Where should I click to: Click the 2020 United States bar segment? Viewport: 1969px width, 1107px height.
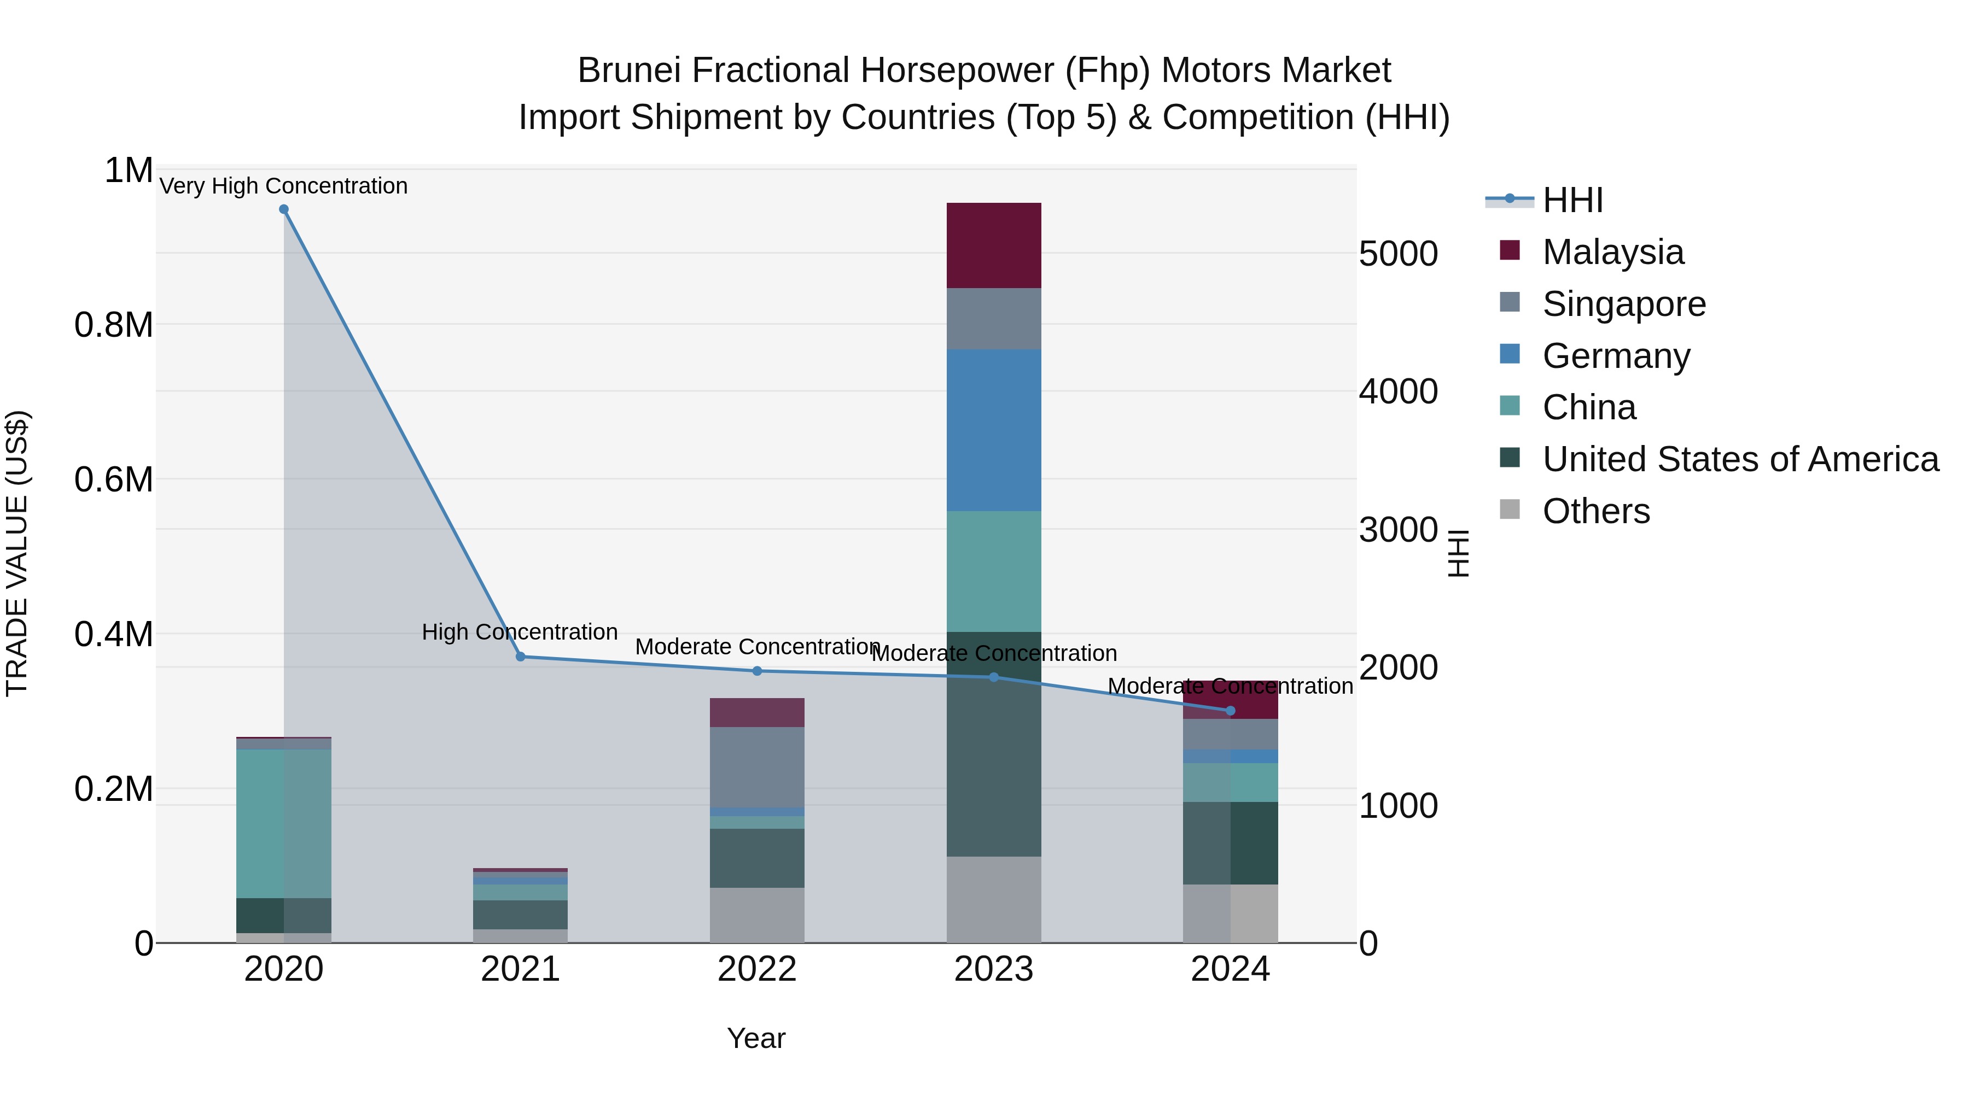pyautogui.click(x=283, y=915)
